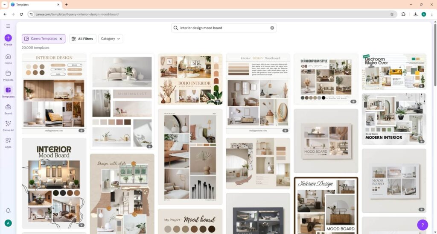Open the Boho Interior mood board template
The image size is (437, 234).
pos(190,79)
